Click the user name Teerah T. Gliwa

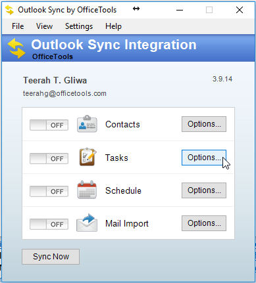(55, 80)
